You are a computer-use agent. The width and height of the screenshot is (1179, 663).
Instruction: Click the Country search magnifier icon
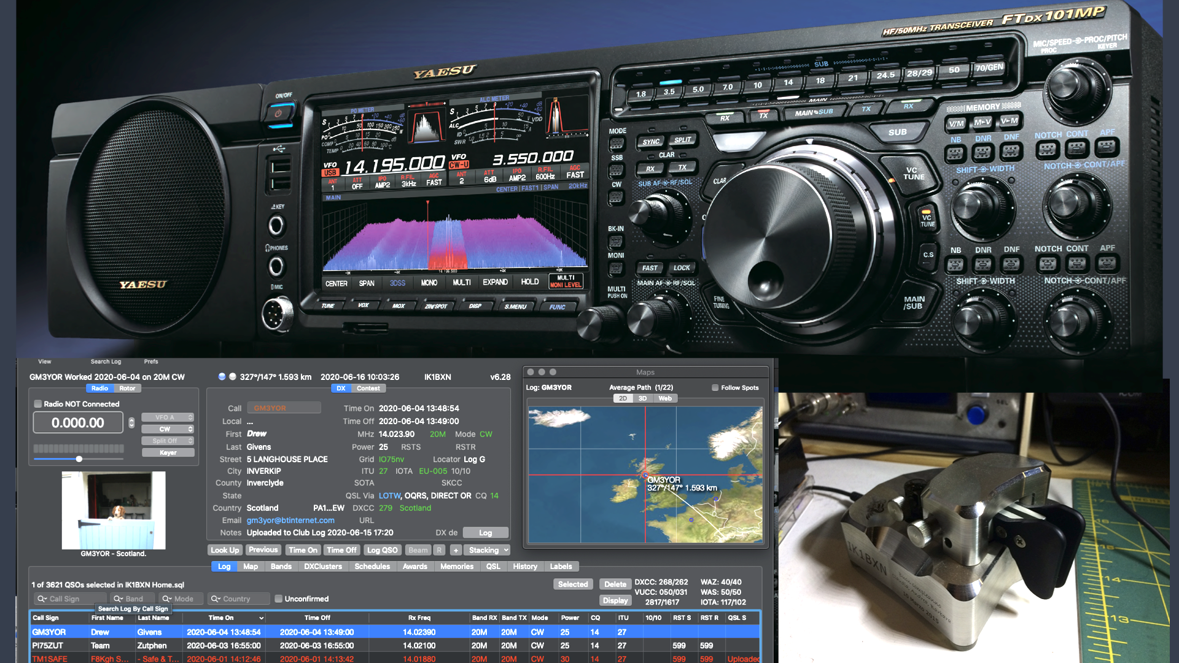point(216,599)
